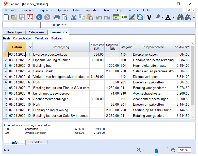Open a file with the folder icon
198x156 pixels.
pyautogui.click(x=14, y=17)
